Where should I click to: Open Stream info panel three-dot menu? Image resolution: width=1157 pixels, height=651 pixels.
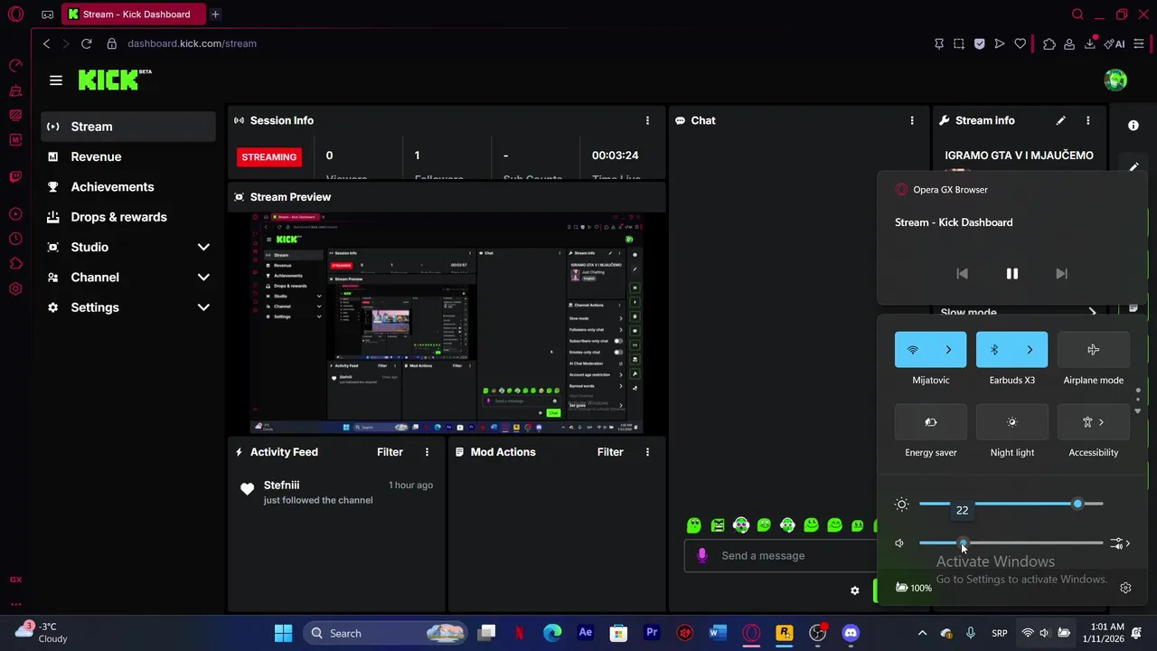point(1087,120)
